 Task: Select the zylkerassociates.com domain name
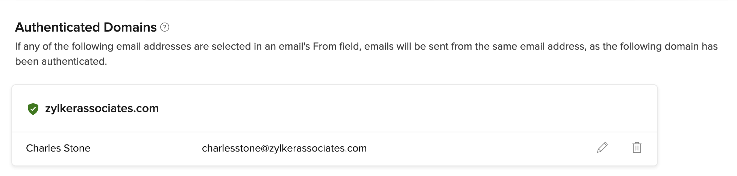pyautogui.click(x=102, y=108)
